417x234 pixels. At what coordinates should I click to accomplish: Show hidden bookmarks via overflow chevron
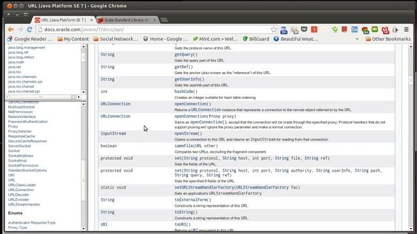point(357,39)
